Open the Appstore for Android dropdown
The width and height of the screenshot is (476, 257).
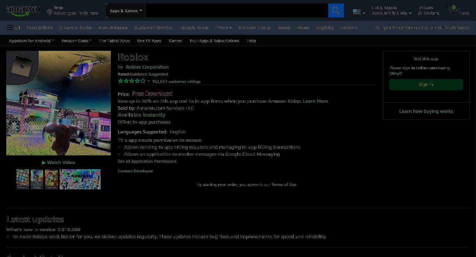(x=31, y=41)
